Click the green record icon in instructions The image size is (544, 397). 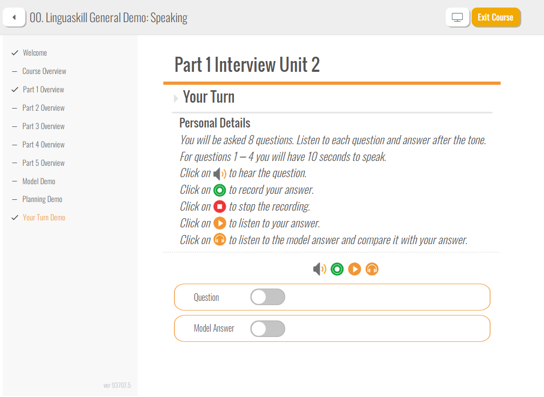(220, 190)
